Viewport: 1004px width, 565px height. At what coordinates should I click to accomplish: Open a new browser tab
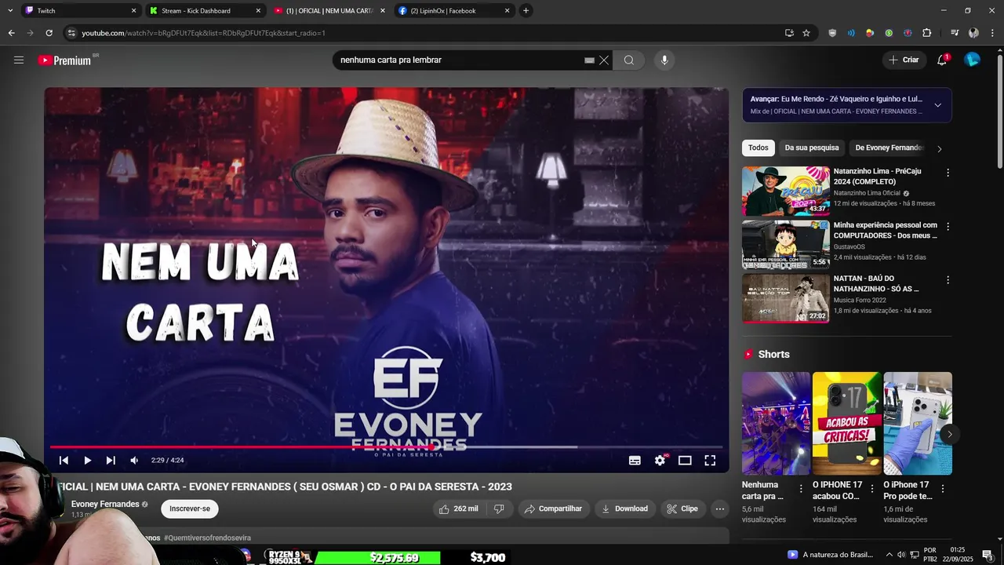point(526,10)
